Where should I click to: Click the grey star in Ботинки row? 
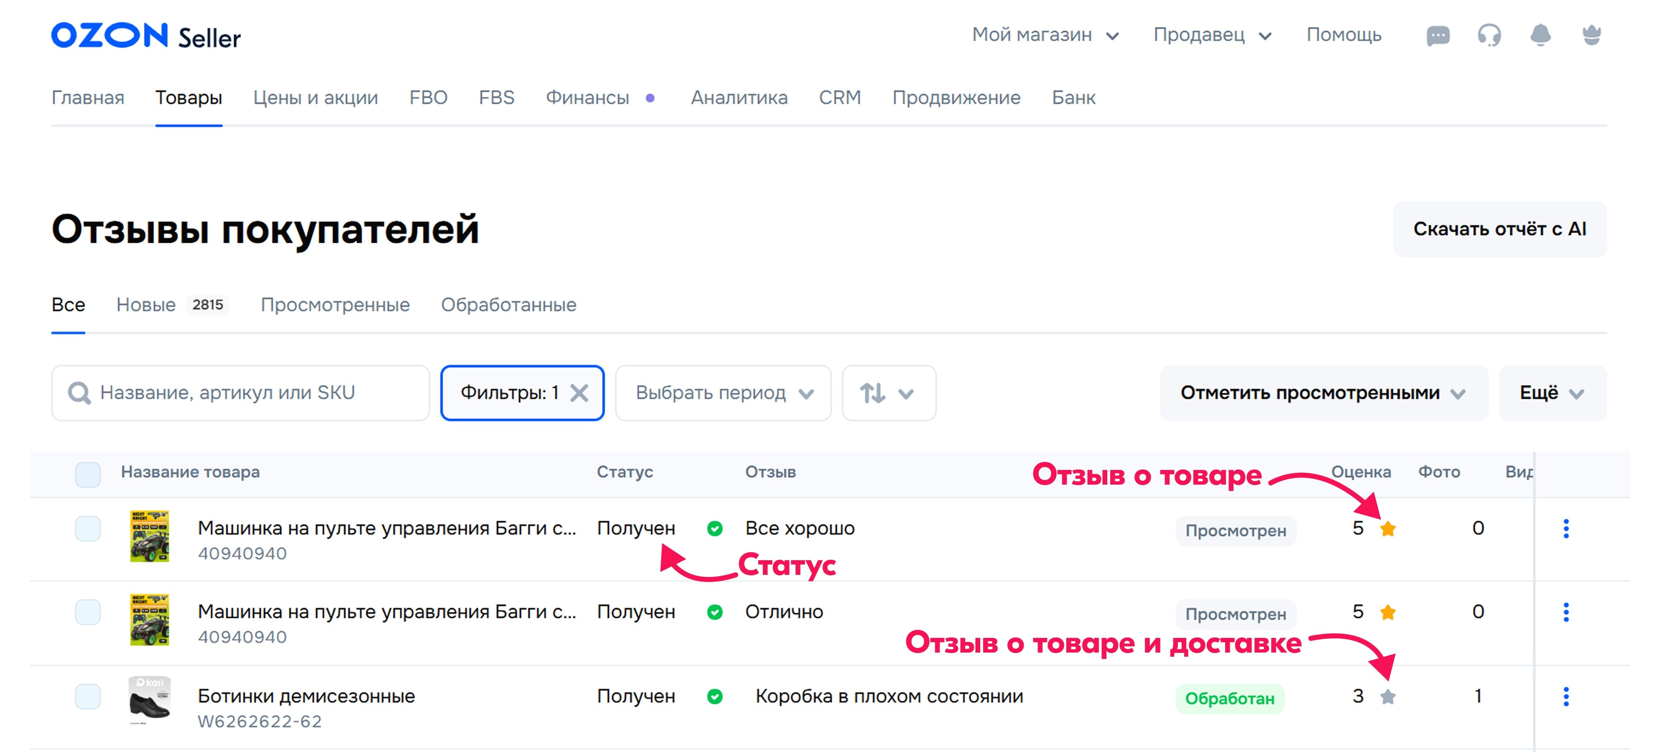pos(1388,696)
